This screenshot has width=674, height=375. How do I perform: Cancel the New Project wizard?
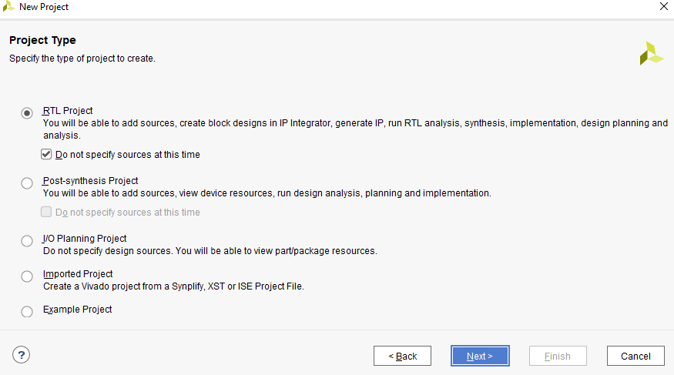tap(635, 356)
